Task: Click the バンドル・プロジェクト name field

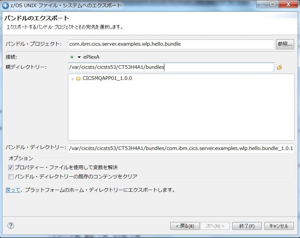Action: click(x=171, y=44)
